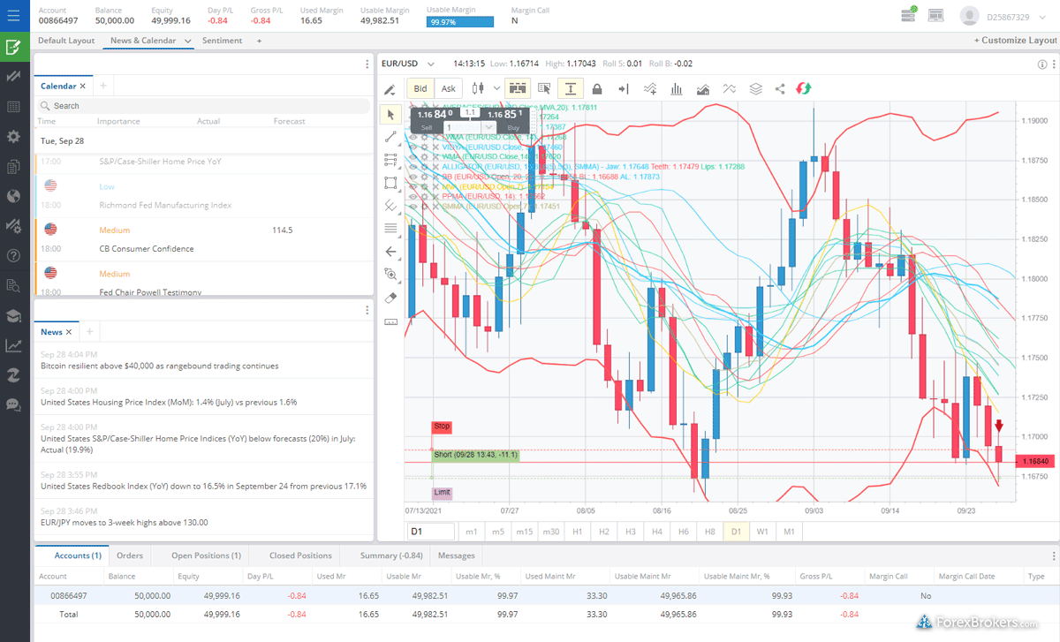
Task: Open the Orders tab
Action: pos(130,555)
